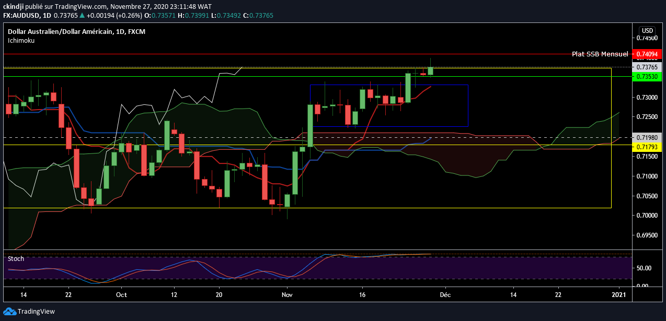Click the current price label 0.73765 on axis
This screenshot has height=321, width=666.
(x=647, y=67)
